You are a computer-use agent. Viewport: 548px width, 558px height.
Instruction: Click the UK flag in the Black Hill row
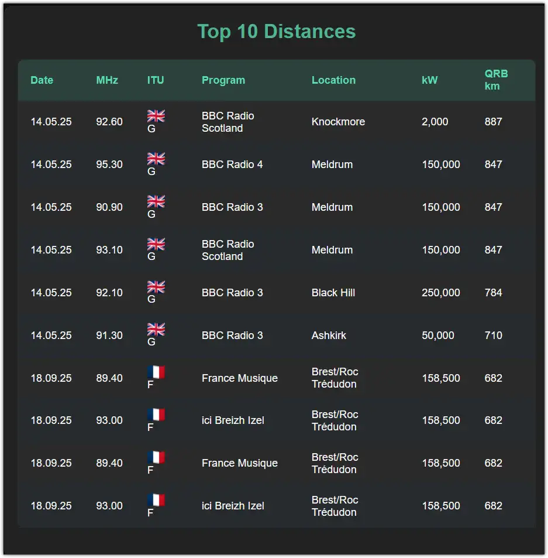tap(156, 286)
